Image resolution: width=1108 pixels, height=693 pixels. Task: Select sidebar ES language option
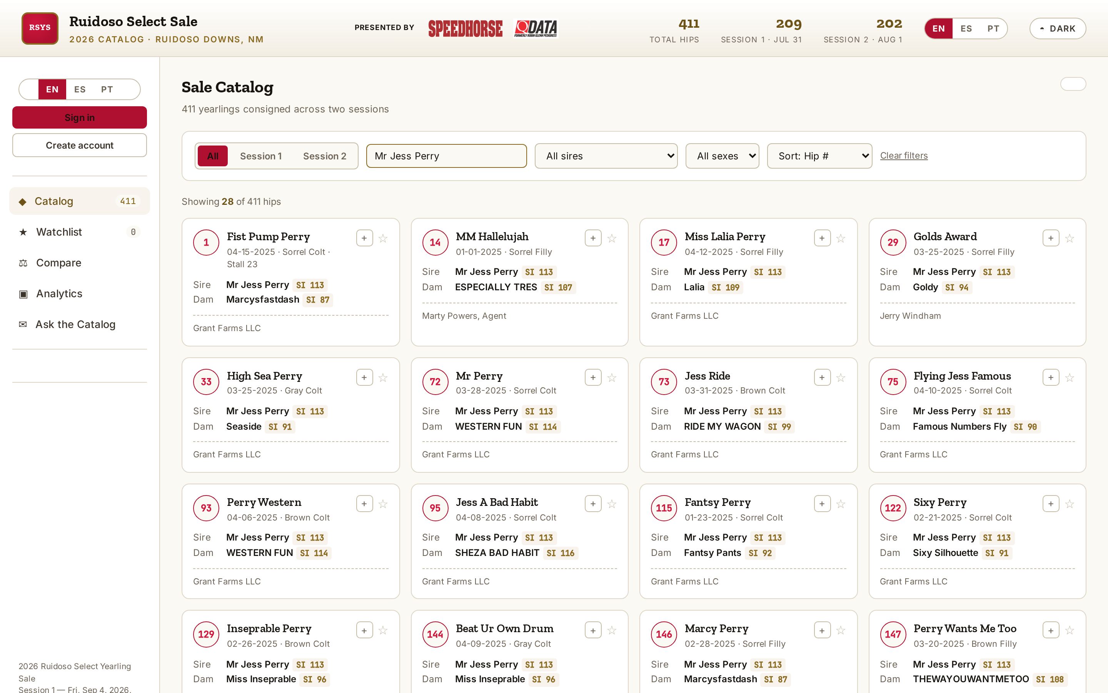[80, 89]
